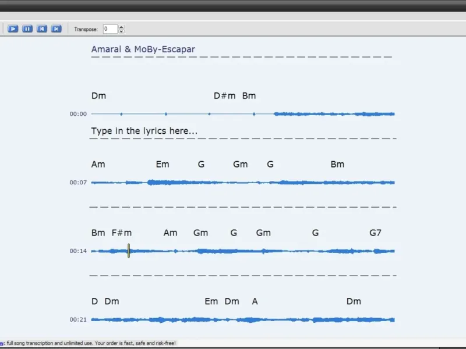Image resolution: width=466 pixels, height=349 pixels.
Task: Select the Bm chord on the 00:00 row
Action: pyautogui.click(x=249, y=95)
